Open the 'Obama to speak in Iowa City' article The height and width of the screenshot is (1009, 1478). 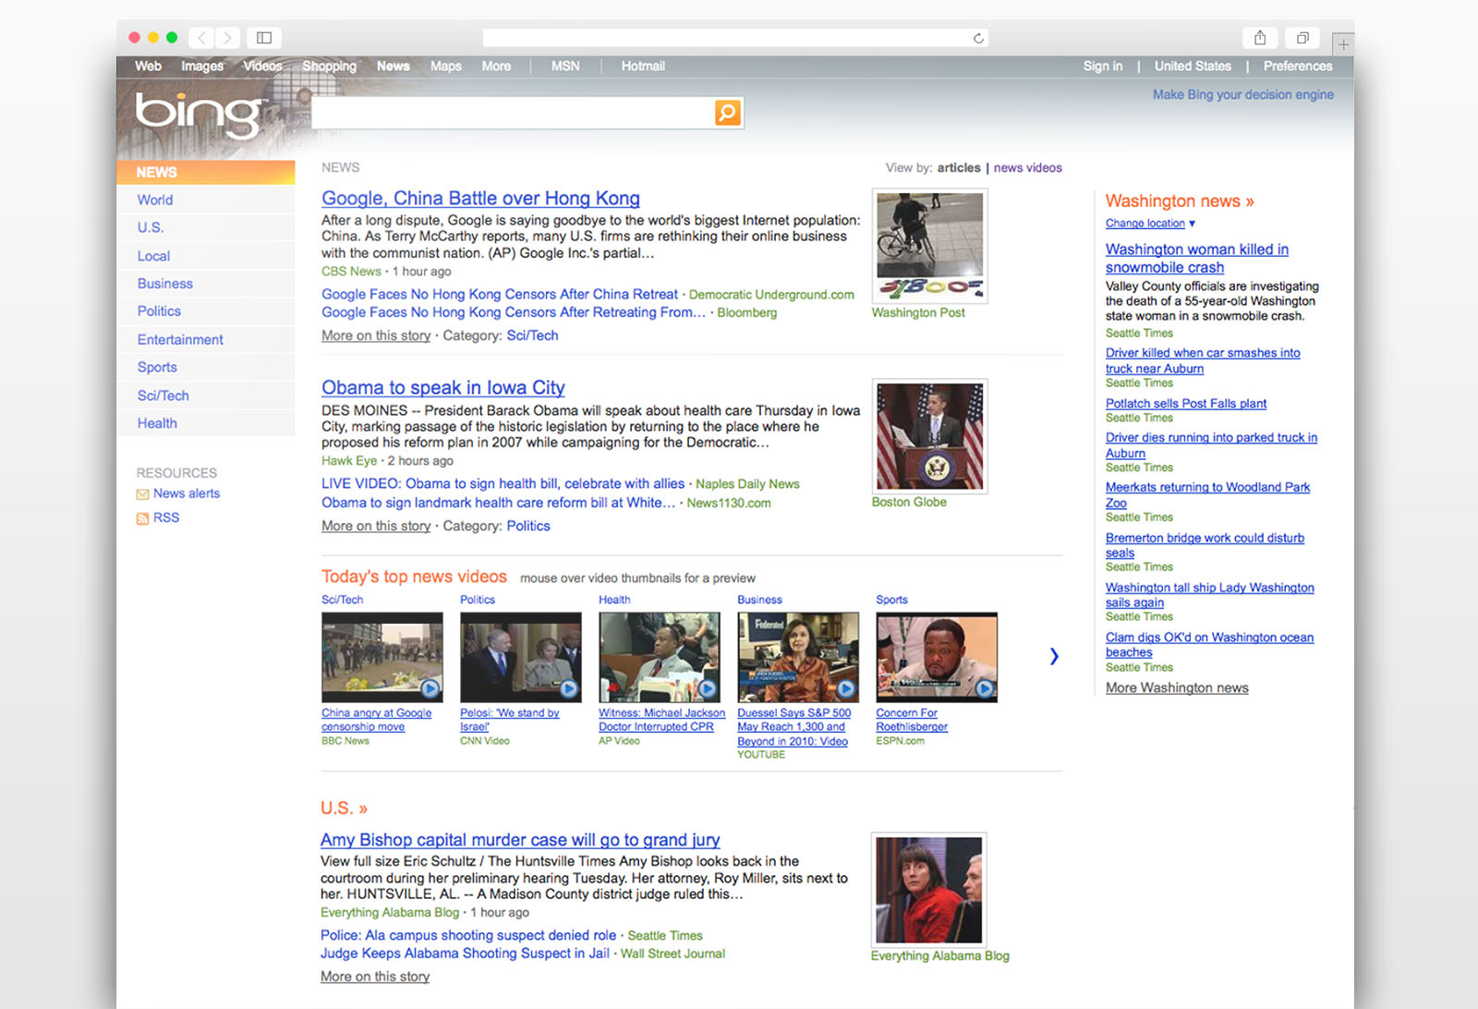442,387
